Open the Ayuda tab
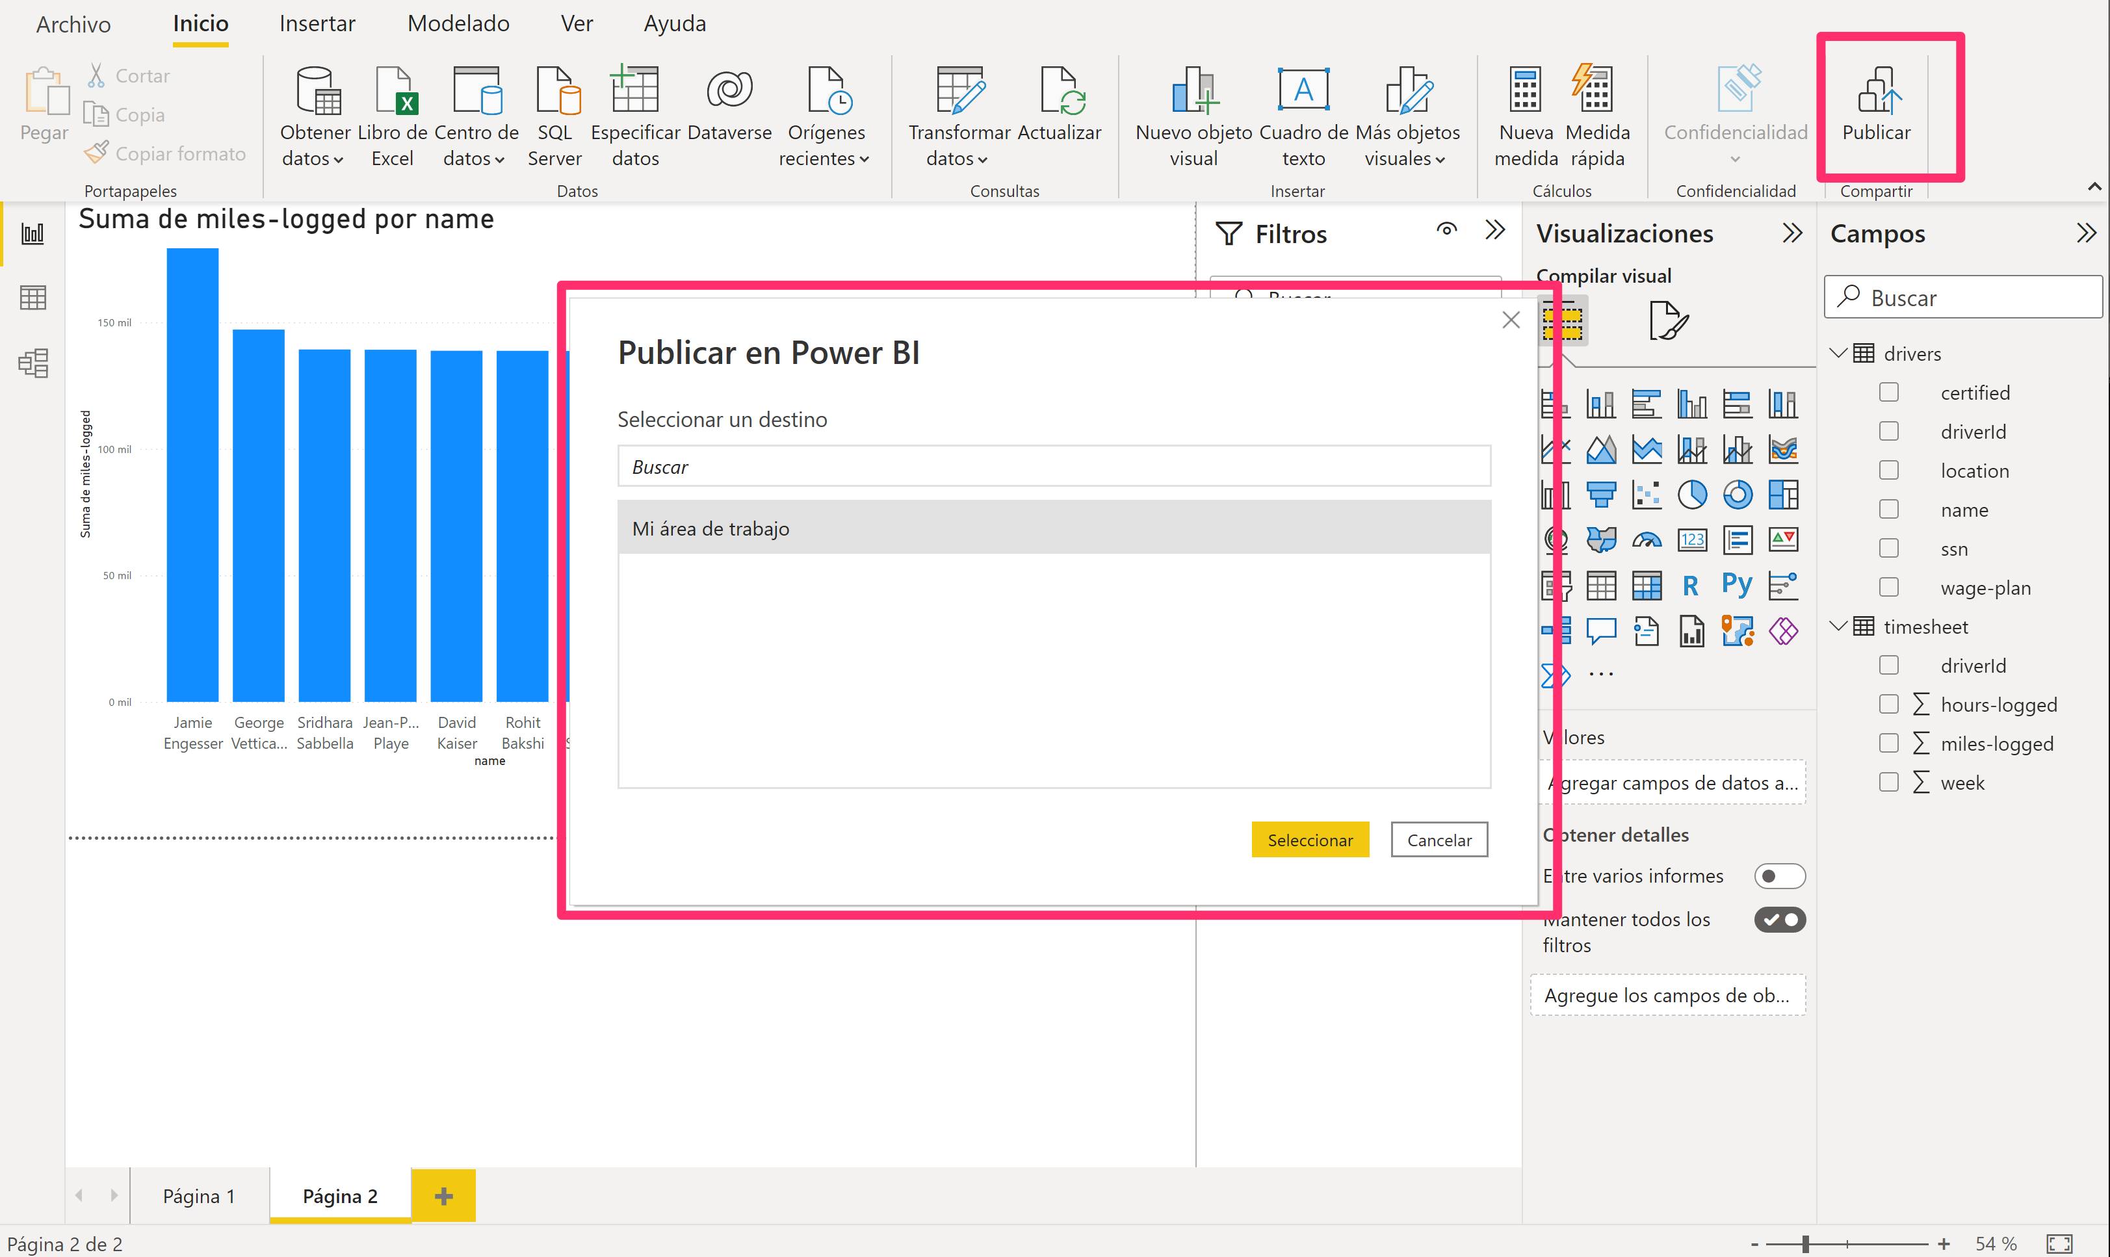The height and width of the screenshot is (1257, 2110). 674,23
